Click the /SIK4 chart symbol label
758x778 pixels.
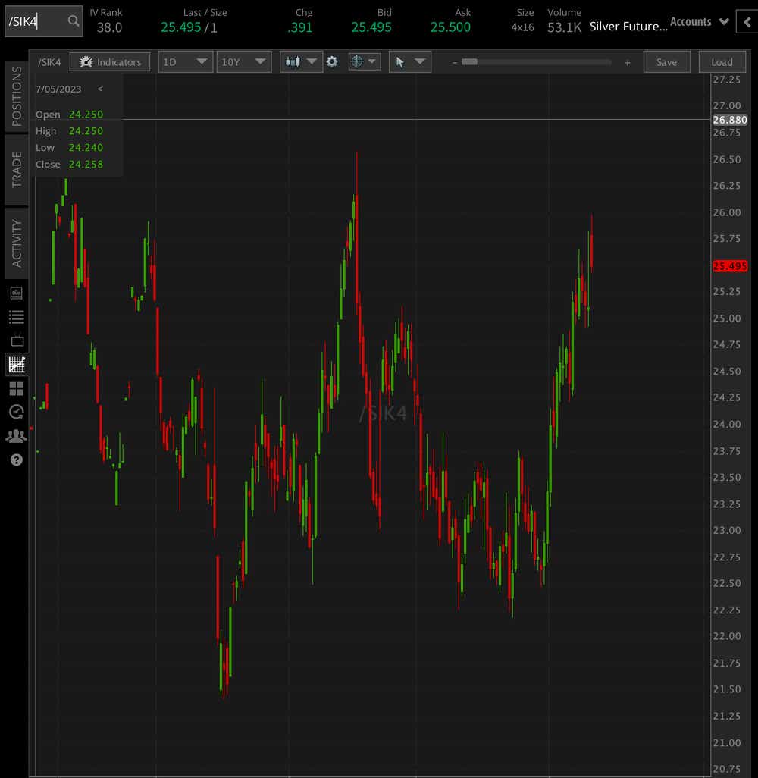pos(49,62)
